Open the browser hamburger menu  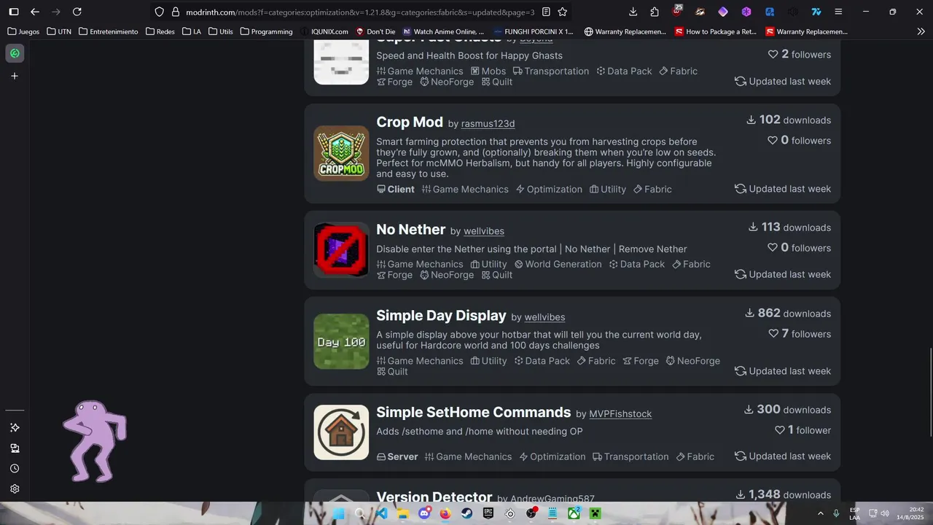pos(838,12)
